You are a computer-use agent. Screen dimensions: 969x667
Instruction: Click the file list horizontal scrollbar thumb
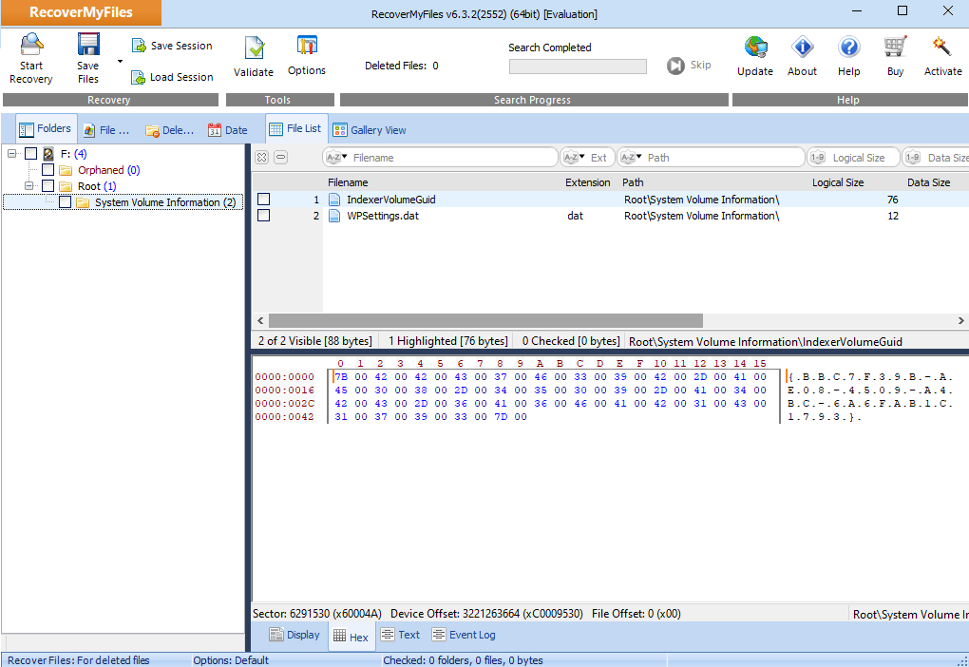click(x=485, y=321)
